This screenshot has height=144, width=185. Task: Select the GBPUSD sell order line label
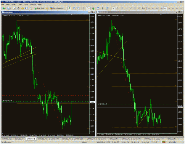coord(102,104)
